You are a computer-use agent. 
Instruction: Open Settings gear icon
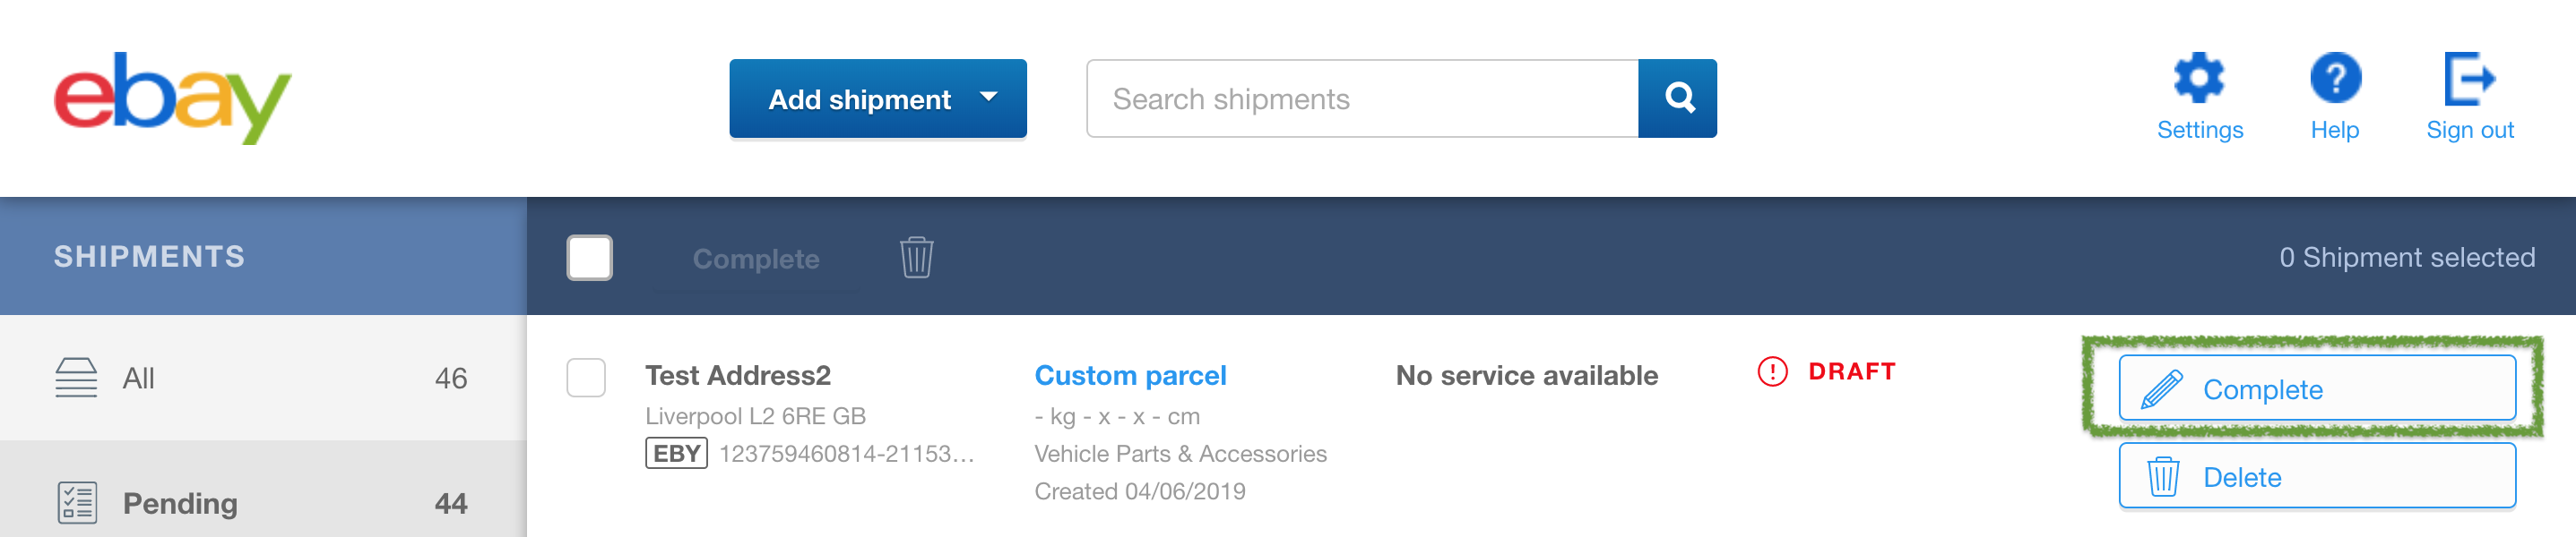click(2199, 77)
